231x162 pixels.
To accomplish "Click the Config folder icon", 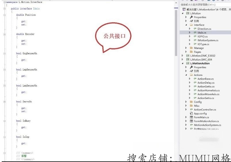I will coord(191,102).
